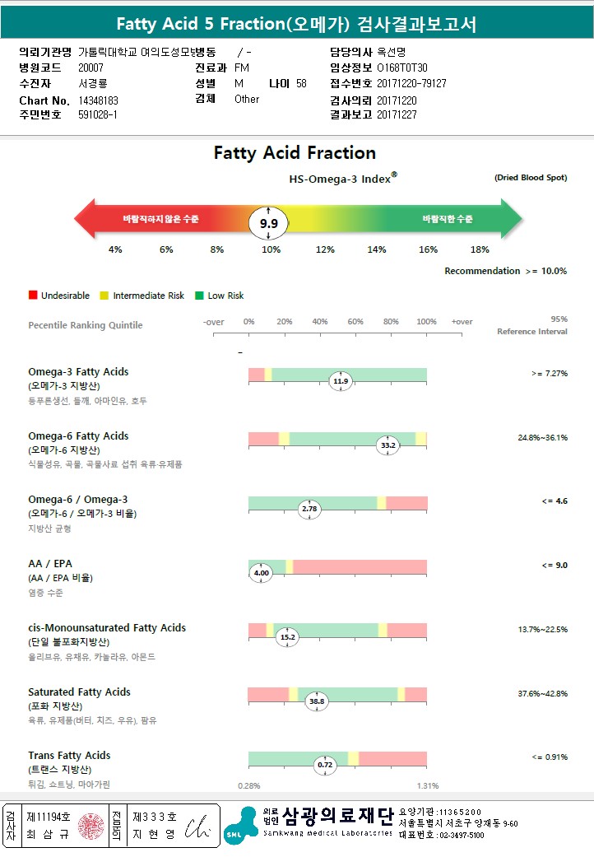Click the 0.72 Trans Fatty Acids marker
The width and height of the screenshot is (594, 857).
point(326,765)
